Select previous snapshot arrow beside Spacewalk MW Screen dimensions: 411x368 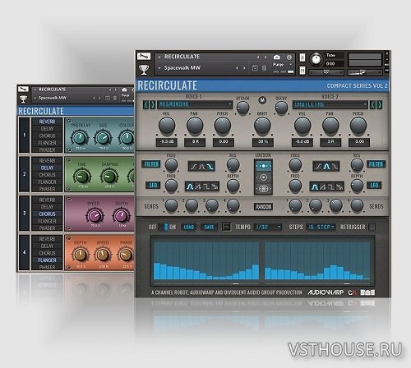click(x=237, y=68)
